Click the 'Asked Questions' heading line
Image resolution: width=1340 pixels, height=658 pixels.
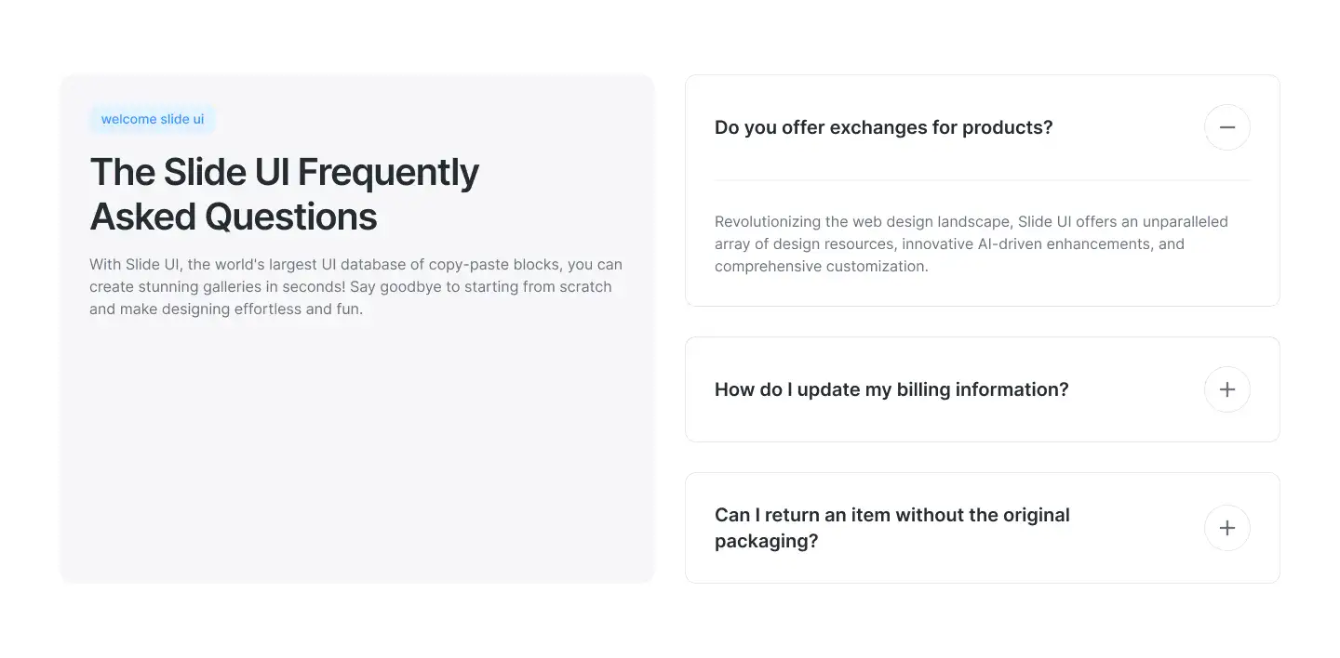pos(234,217)
